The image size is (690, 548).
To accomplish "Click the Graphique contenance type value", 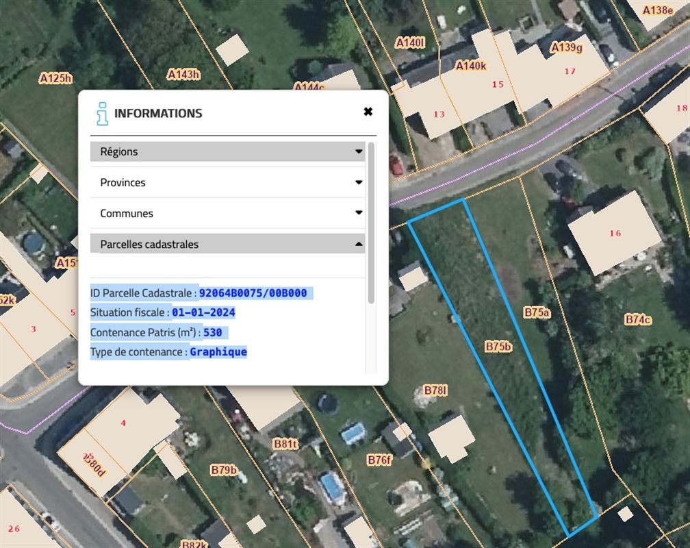I will pos(218,352).
